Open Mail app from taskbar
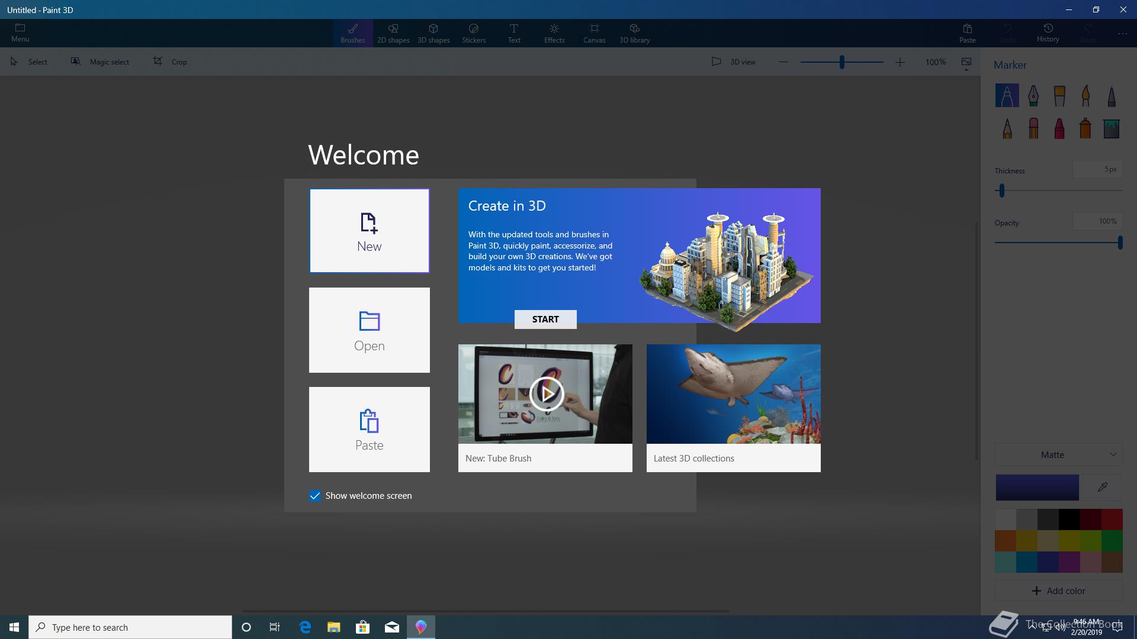The height and width of the screenshot is (639, 1137). click(x=392, y=627)
